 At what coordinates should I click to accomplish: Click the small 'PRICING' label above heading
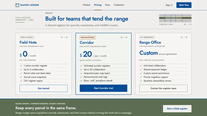[49, 13]
